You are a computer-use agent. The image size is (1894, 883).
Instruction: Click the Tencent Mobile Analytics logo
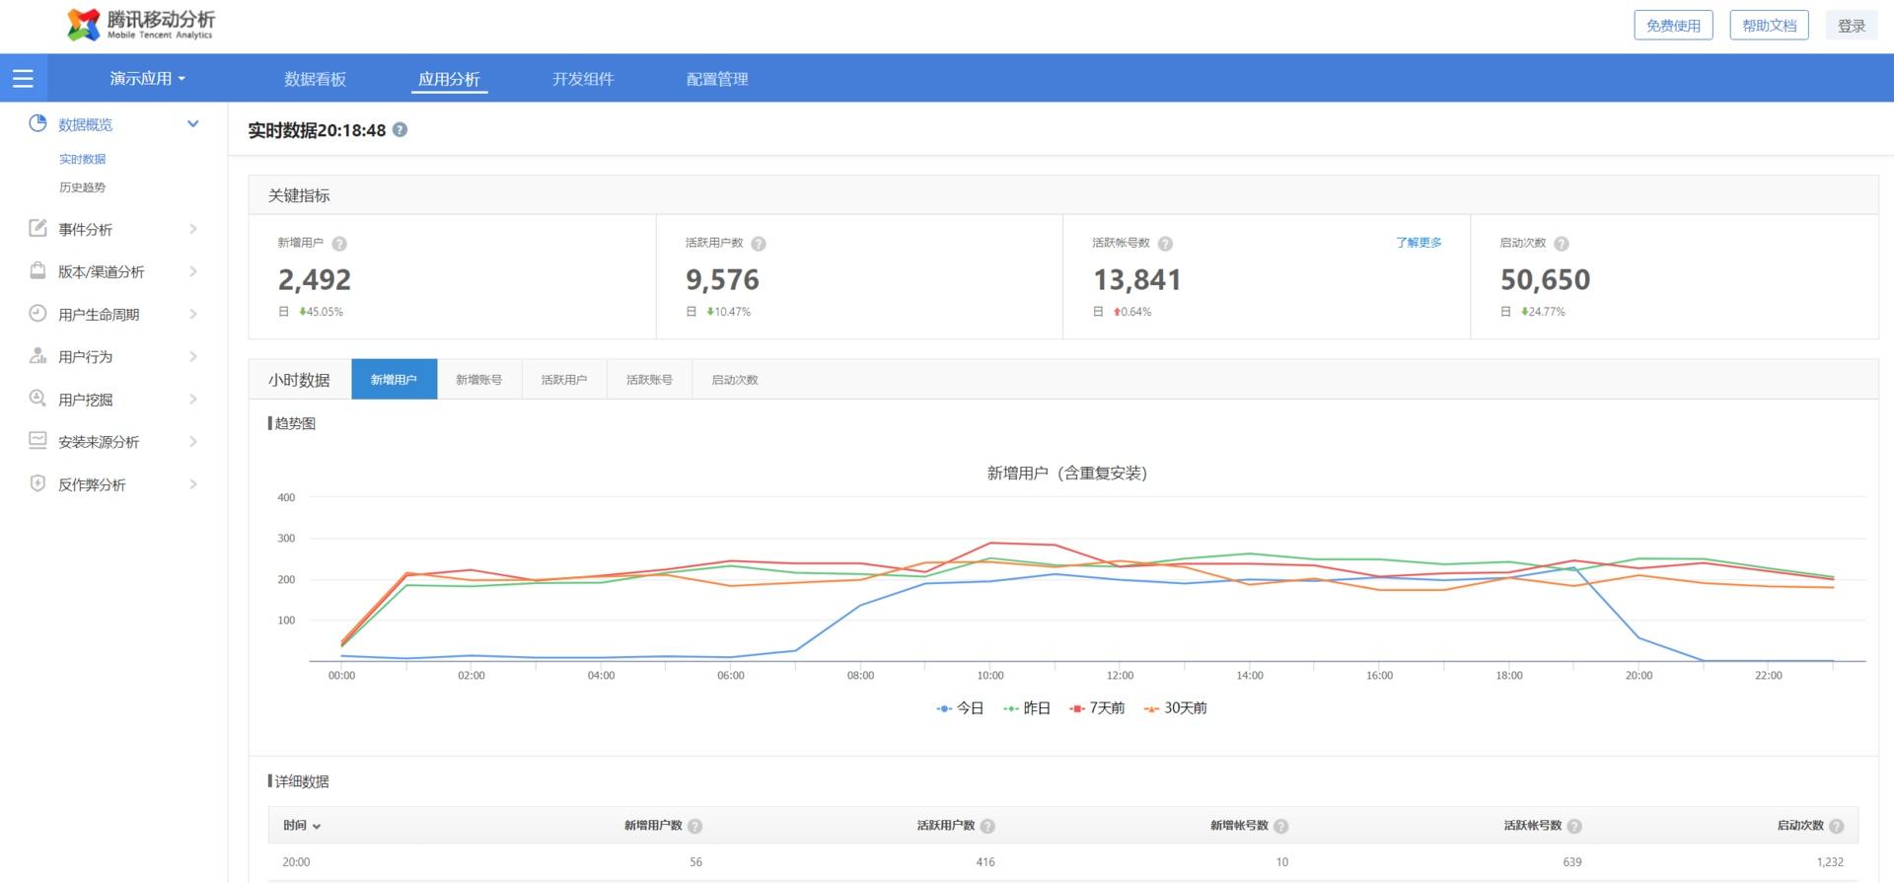(140, 25)
